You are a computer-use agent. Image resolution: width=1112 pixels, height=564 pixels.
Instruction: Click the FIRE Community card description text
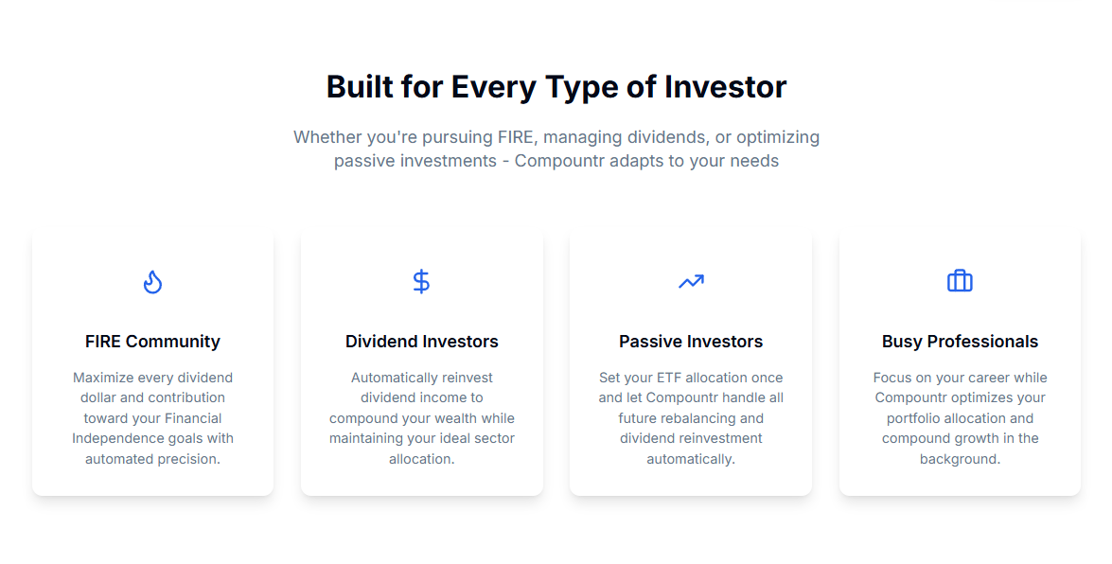pyautogui.click(x=152, y=418)
